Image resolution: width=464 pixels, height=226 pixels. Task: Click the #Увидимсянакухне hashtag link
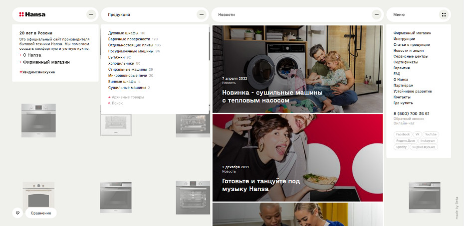[37, 72]
